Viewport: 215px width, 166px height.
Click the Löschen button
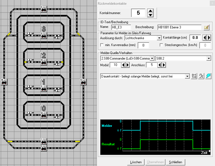pyautogui.click(x=136, y=162)
